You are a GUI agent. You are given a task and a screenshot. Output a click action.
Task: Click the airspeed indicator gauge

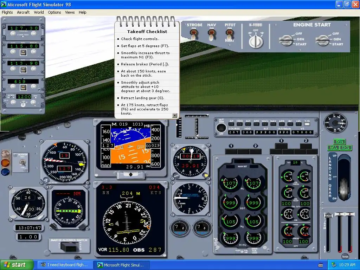point(65,162)
